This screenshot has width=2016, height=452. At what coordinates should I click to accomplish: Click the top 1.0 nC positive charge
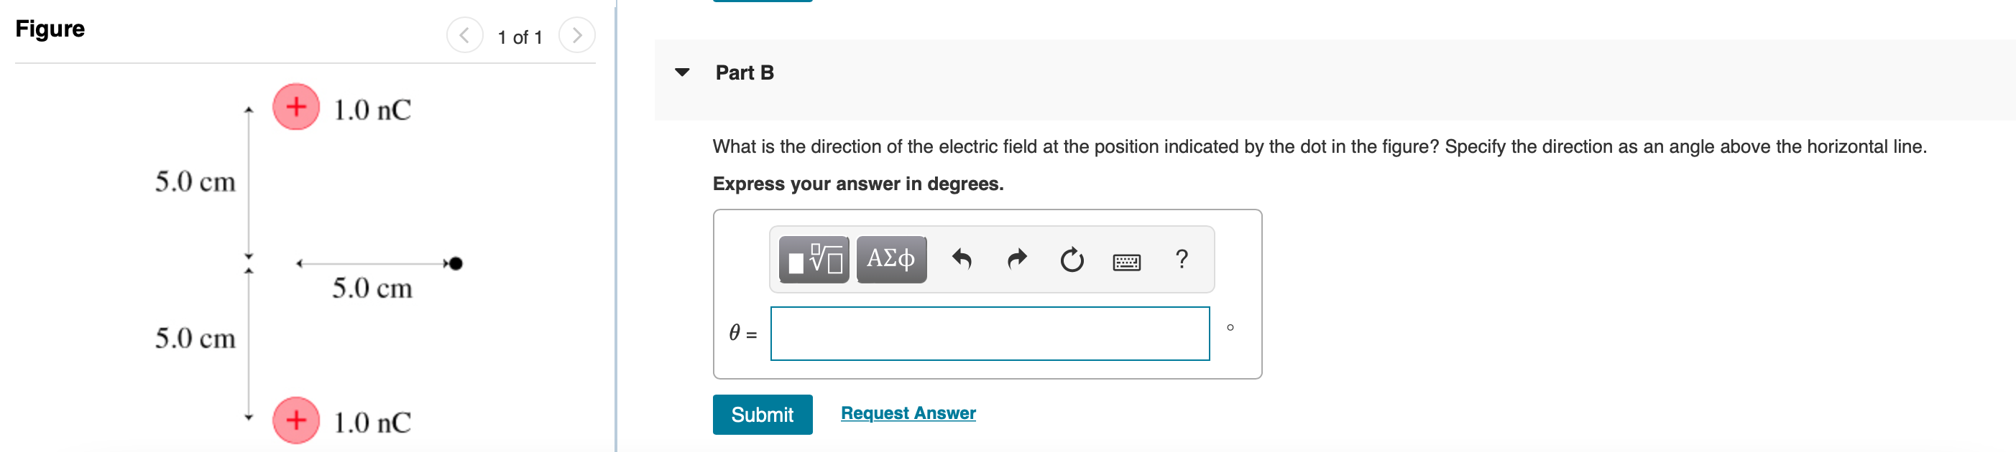[x=296, y=107]
